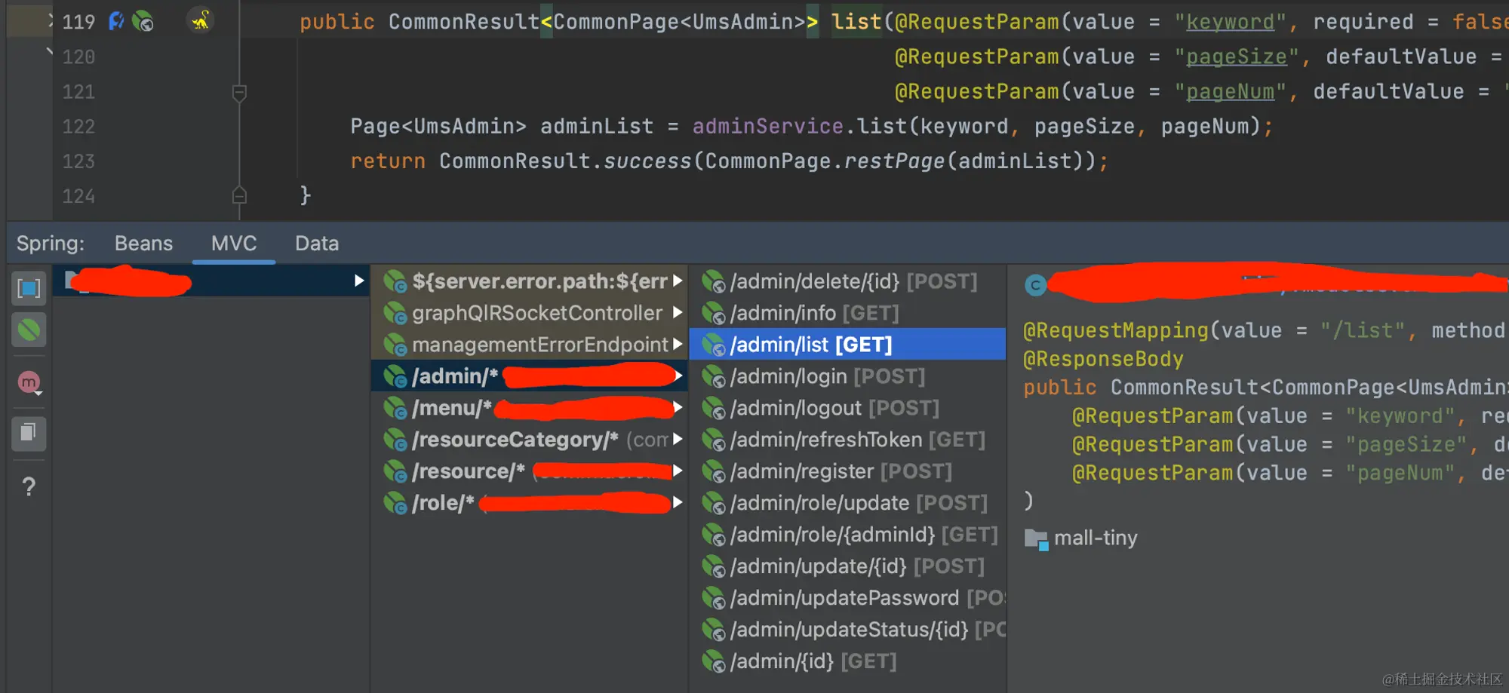The height and width of the screenshot is (693, 1509).
Task: Select the /resource/* controller row
Action: tap(530, 471)
